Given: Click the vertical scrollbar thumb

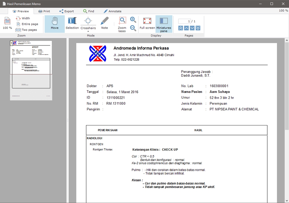Looking at the screenshot, I should [287, 86].
